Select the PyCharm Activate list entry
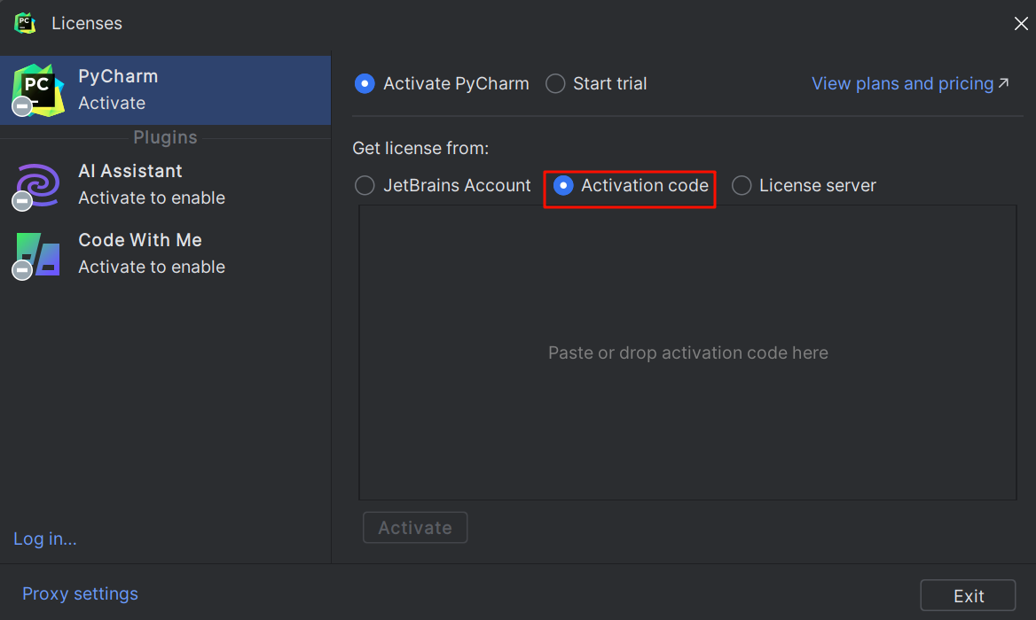 point(165,89)
